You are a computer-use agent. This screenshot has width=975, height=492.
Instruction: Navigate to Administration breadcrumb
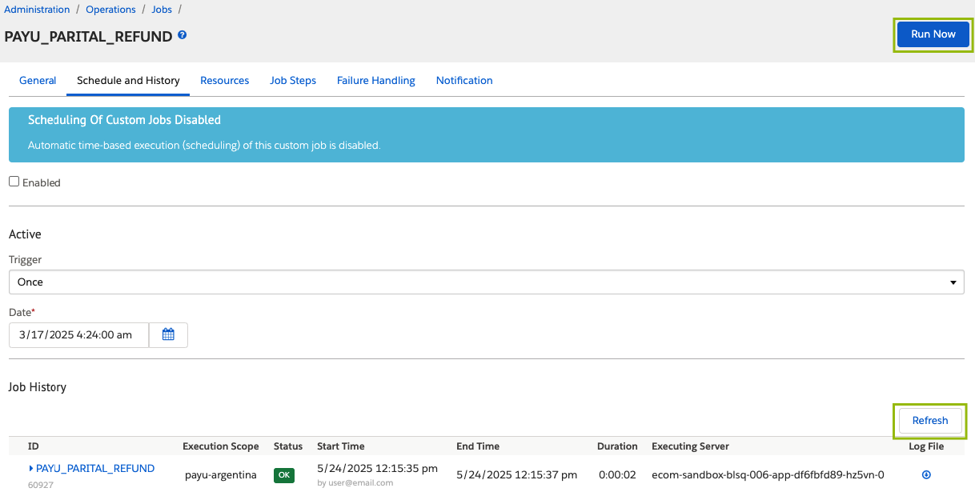click(x=37, y=10)
